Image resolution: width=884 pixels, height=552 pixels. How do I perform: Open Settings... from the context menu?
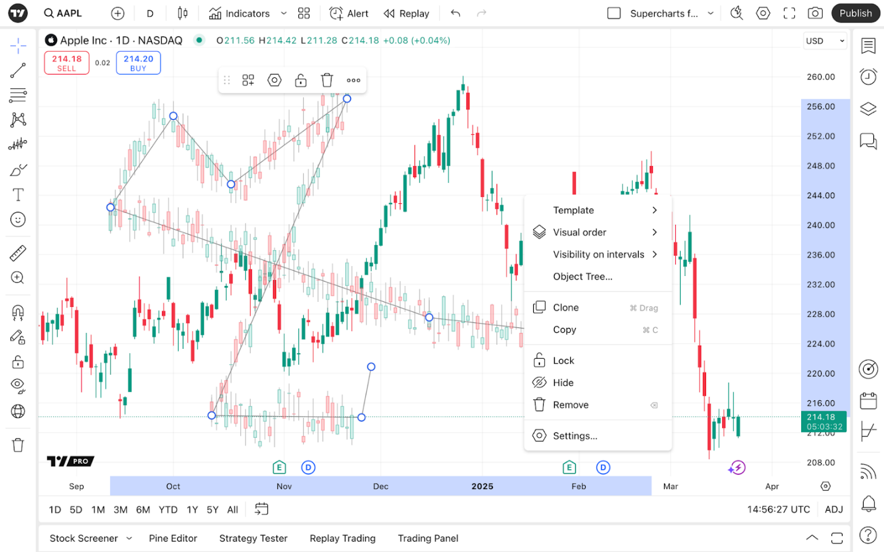click(598, 436)
